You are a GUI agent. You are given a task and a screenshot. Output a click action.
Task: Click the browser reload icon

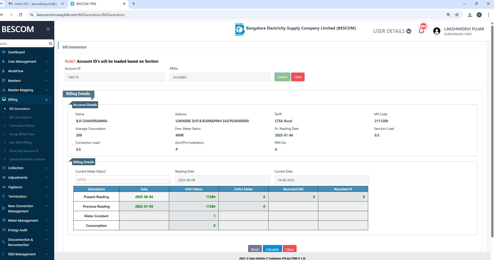pyautogui.click(x=20, y=15)
